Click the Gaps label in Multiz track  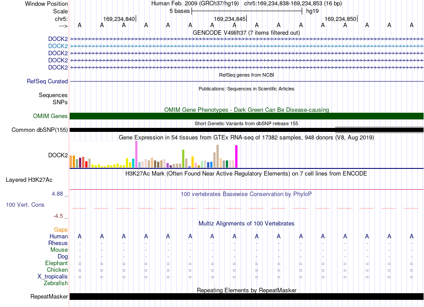click(x=61, y=230)
